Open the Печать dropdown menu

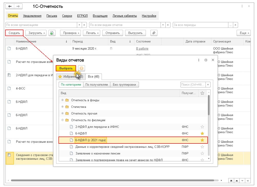click(92, 33)
